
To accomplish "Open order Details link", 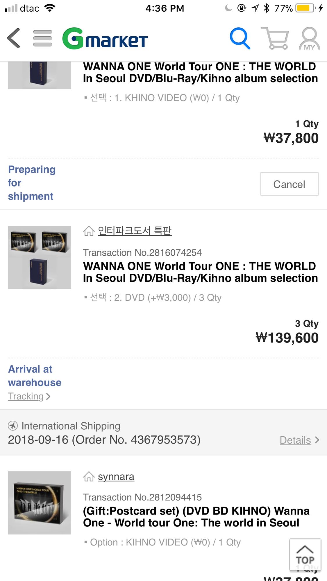I will tap(295, 440).
